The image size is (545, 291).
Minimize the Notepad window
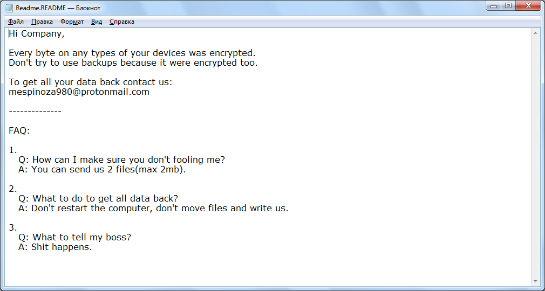click(494, 6)
